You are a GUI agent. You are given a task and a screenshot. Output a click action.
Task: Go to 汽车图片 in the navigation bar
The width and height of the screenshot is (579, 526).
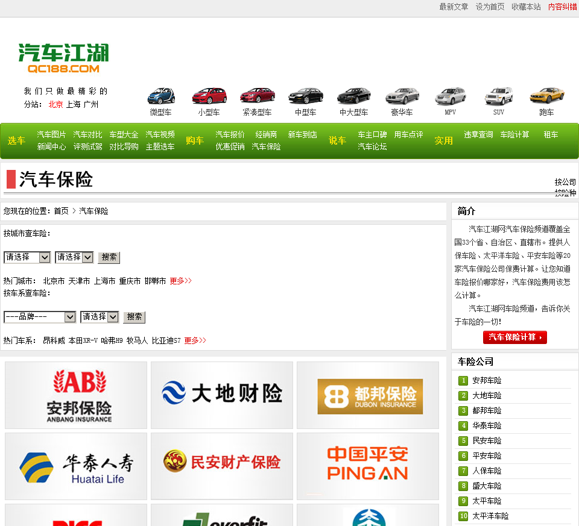[51, 134]
